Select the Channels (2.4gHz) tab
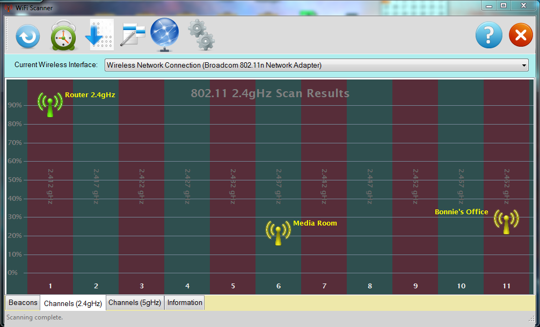The image size is (540, 327). click(x=73, y=303)
